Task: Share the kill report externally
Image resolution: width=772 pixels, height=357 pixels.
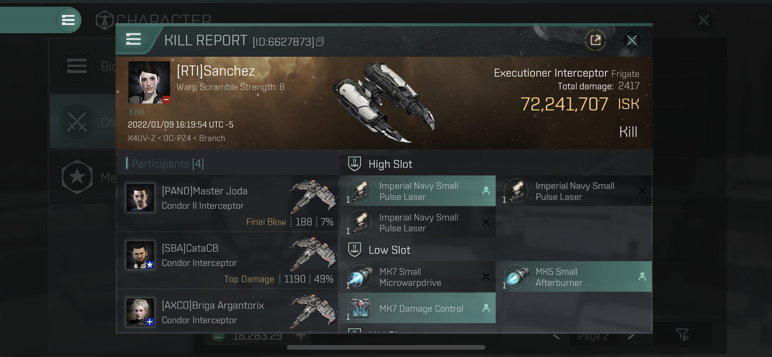Action: [595, 40]
